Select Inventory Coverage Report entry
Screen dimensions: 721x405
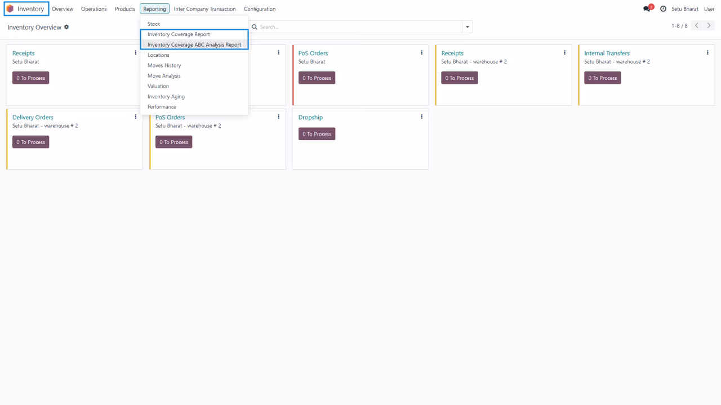[x=194, y=34]
